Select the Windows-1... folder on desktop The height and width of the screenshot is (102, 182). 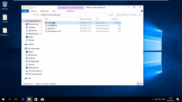point(5,32)
